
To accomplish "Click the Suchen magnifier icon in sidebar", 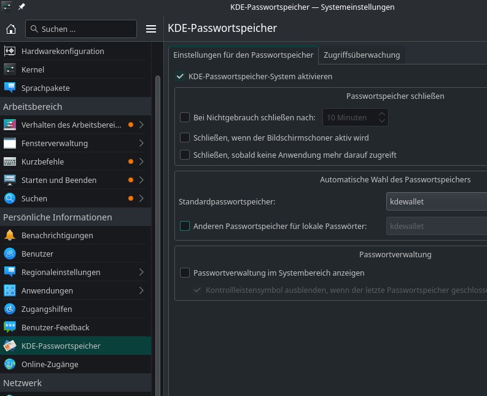I will pos(10,198).
